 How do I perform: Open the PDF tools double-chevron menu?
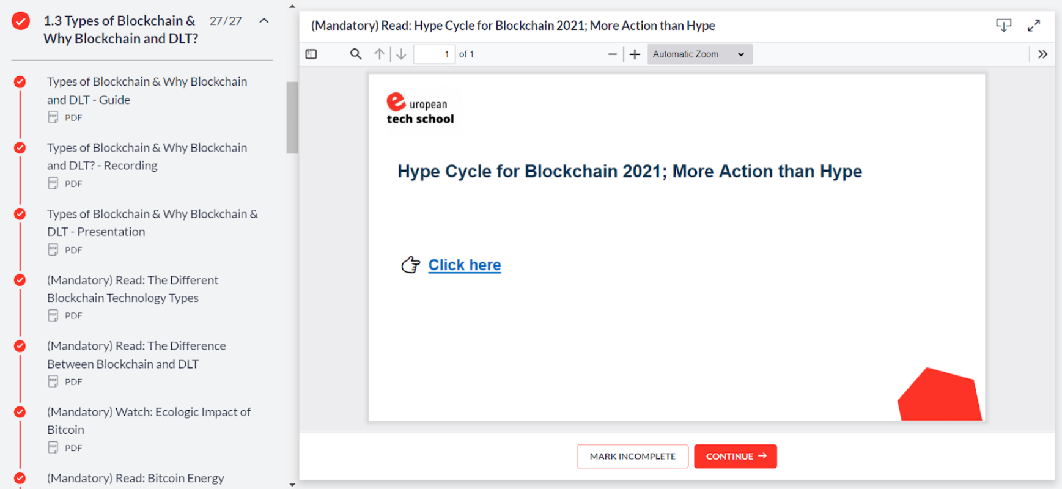(1042, 54)
